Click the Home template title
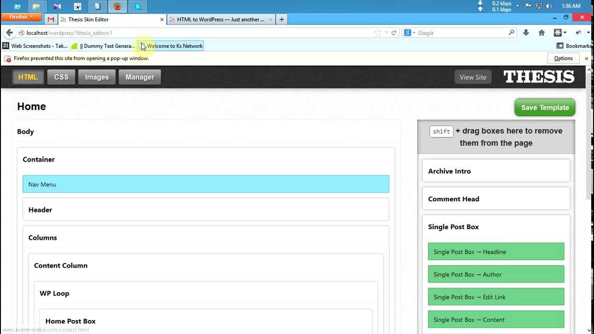The width and height of the screenshot is (594, 334). (x=32, y=107)
